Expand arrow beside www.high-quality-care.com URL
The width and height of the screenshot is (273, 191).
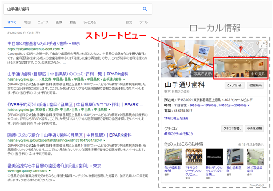click(x=50, y=171)
